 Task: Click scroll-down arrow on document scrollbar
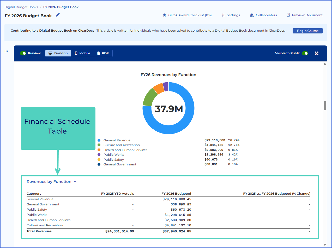[x=325, y=245]
